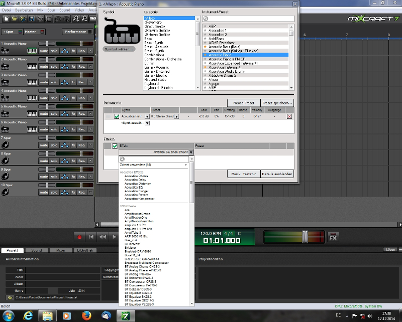Screen dimensions: 402x322
Task: Switch to the Sound tab
Action: [x=36, y=250]
